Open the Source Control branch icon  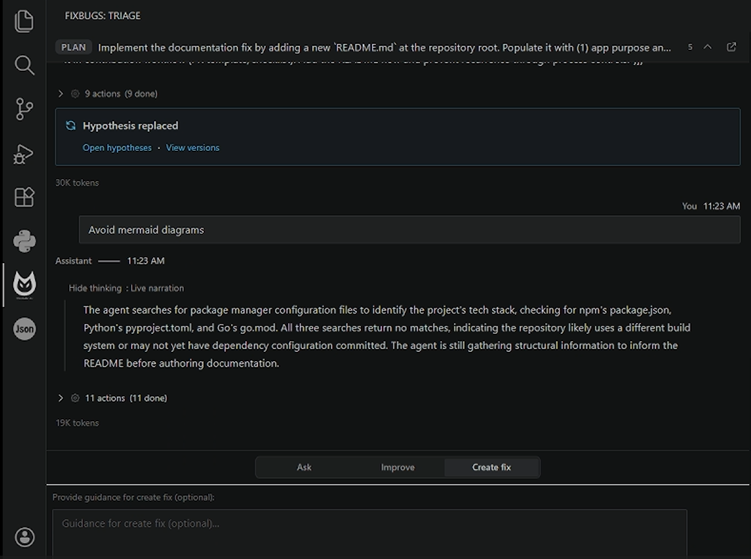(x=24, y=109)
